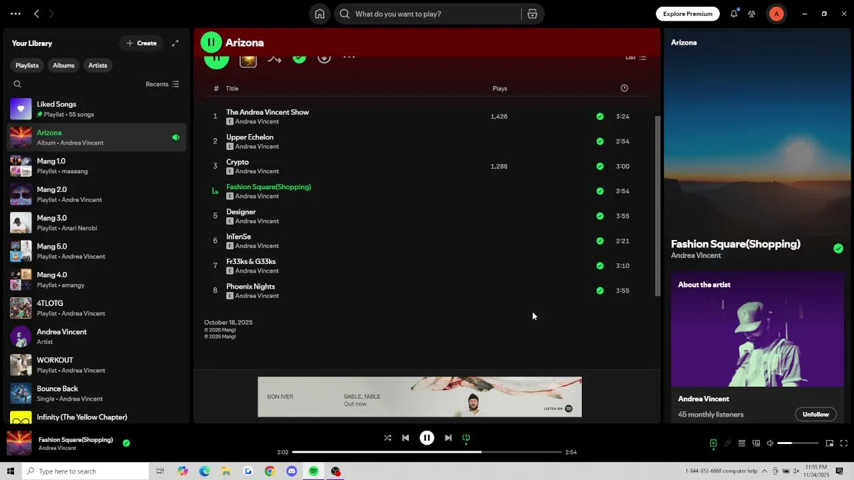Remove Fashion Square from Liked Songs in player bar
854x480 pixels.
tap(126, 443)
